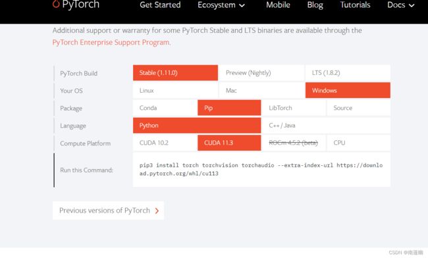This screenshot has width=428, height=258.
Task: Click the pip3 install command text box
Action: pyautogui.click(x=261, y=170)
